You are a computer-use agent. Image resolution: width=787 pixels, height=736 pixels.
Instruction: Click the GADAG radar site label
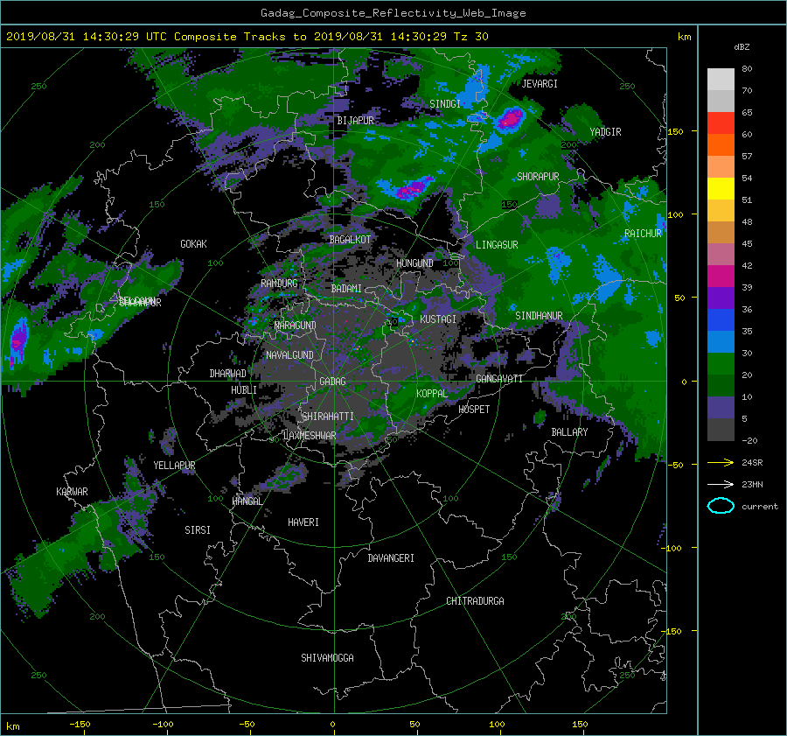point(333,382)
